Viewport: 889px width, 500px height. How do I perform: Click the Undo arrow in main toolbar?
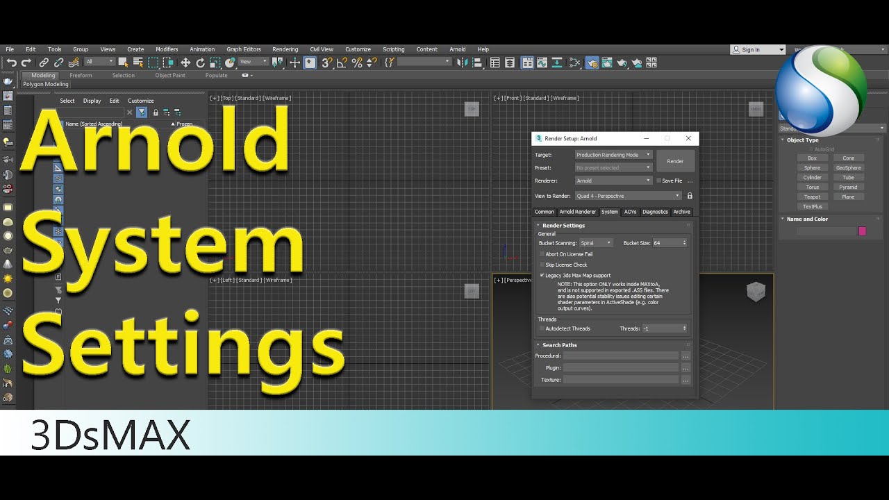click(12, 62)
